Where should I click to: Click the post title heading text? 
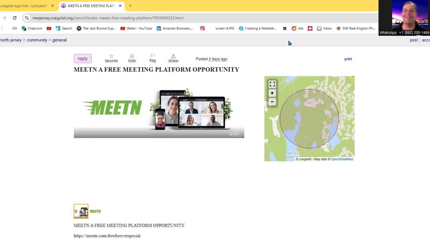(x=157, y=70)
